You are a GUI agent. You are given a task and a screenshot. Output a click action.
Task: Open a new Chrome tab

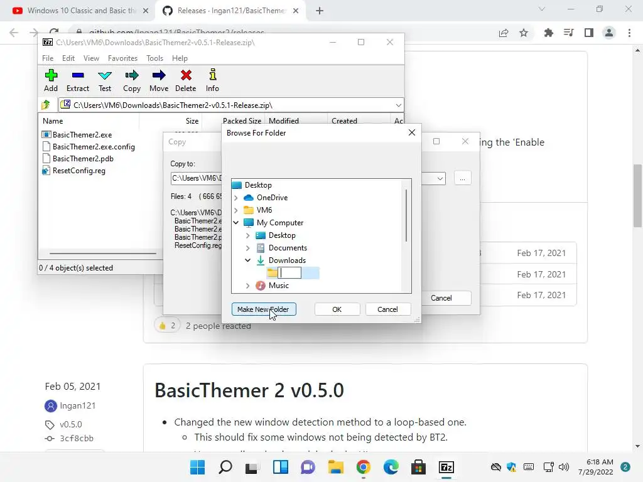[x=320, y=11]
